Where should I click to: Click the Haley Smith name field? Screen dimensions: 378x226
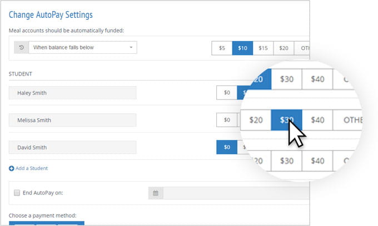(73, 93)
